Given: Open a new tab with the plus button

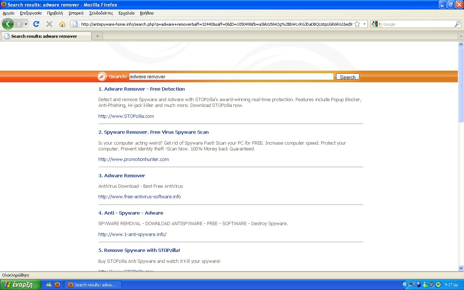Looking at the screenshot, I should 97,36.
